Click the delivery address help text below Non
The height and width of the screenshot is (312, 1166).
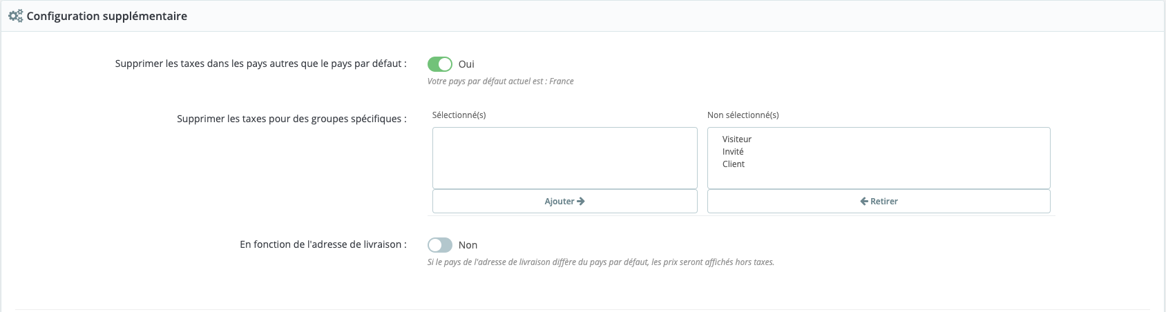[600, 262]
